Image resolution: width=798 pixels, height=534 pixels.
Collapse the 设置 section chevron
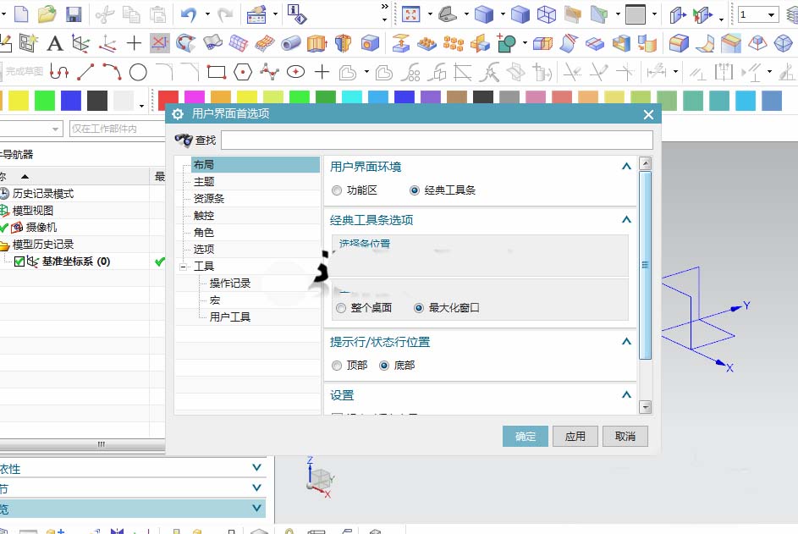click(x=627, y=394)
